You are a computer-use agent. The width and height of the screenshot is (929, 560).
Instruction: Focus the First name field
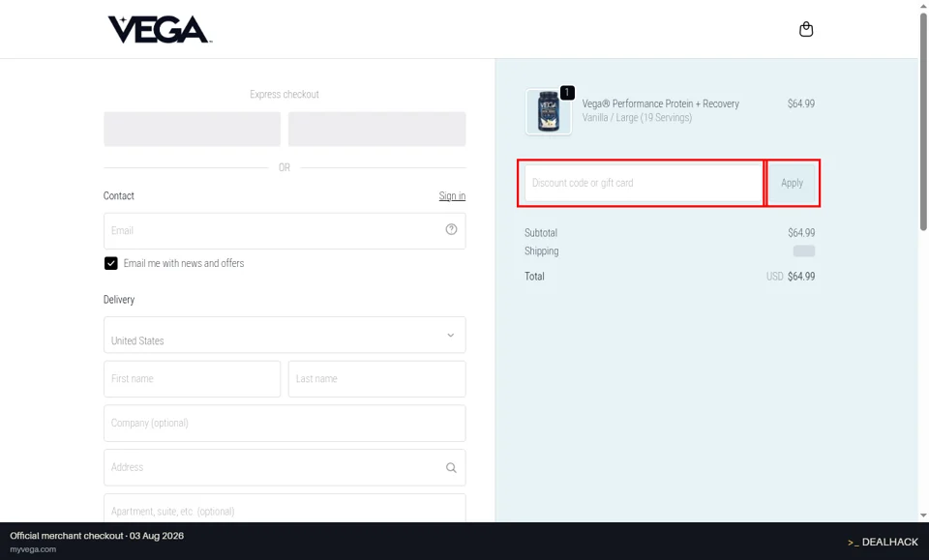192,379
